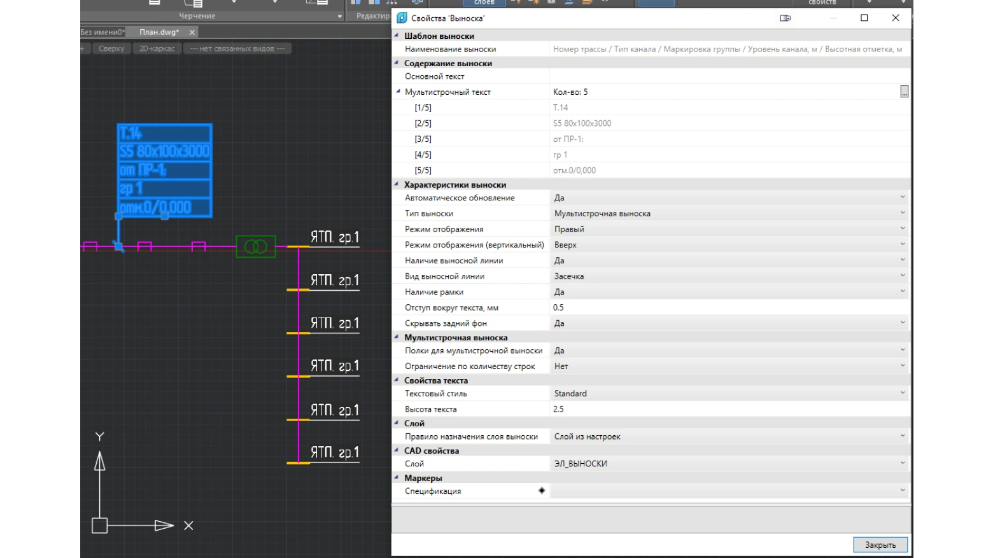Collapse the Маркеры section

[397, 477]
